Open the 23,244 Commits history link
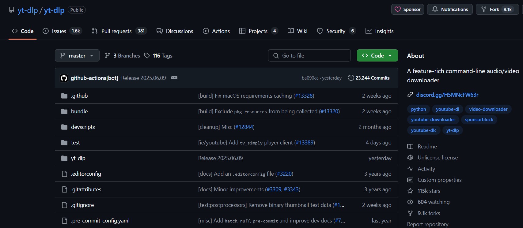This screenshot has width=523, height=228. click(x=369, y=78)
